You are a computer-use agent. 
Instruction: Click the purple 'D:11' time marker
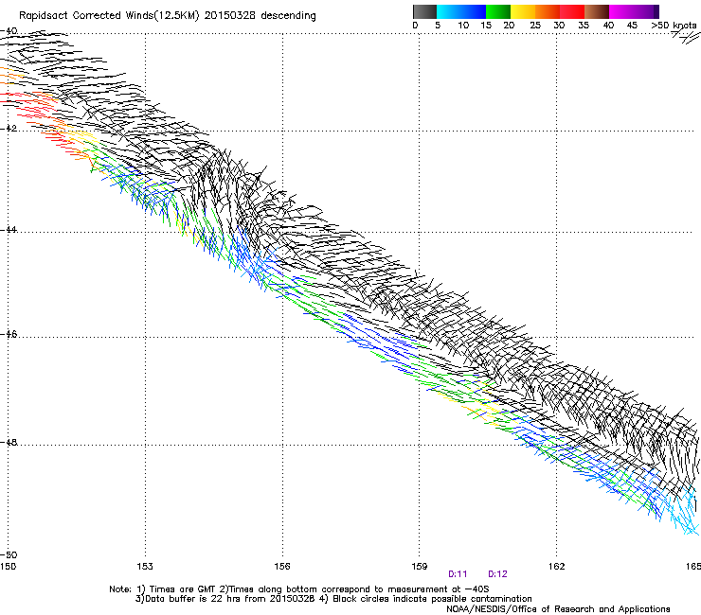pos(458,574)
